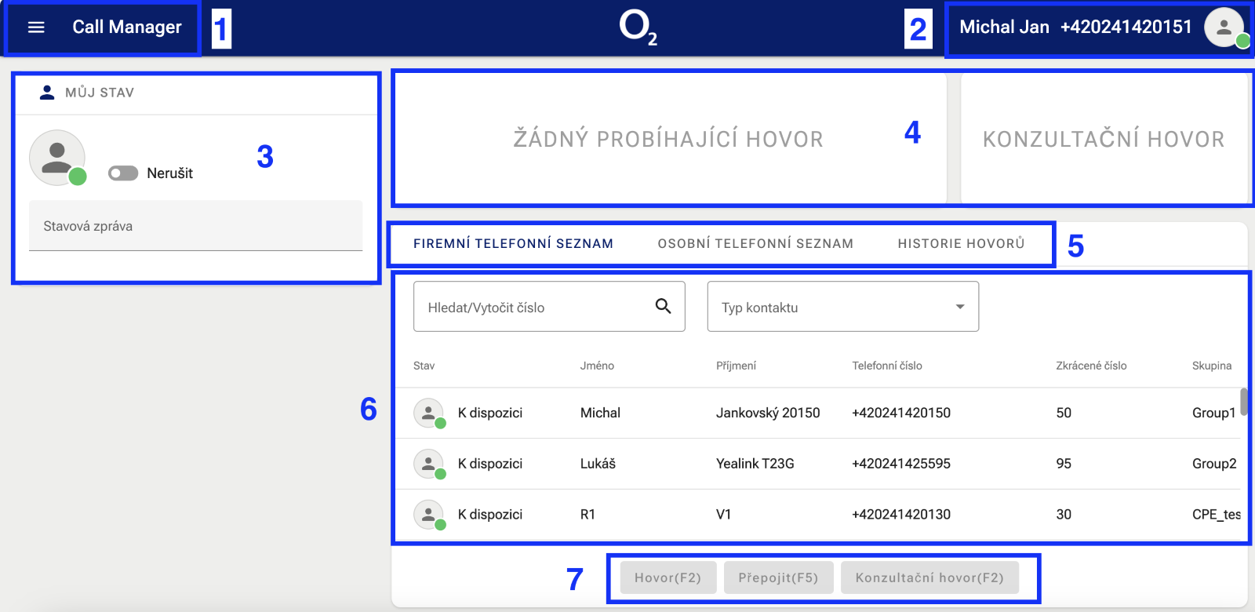1255x612 pixels.
Task: Click the large avatar in Můj stav panel
Action: click(57, 158)
